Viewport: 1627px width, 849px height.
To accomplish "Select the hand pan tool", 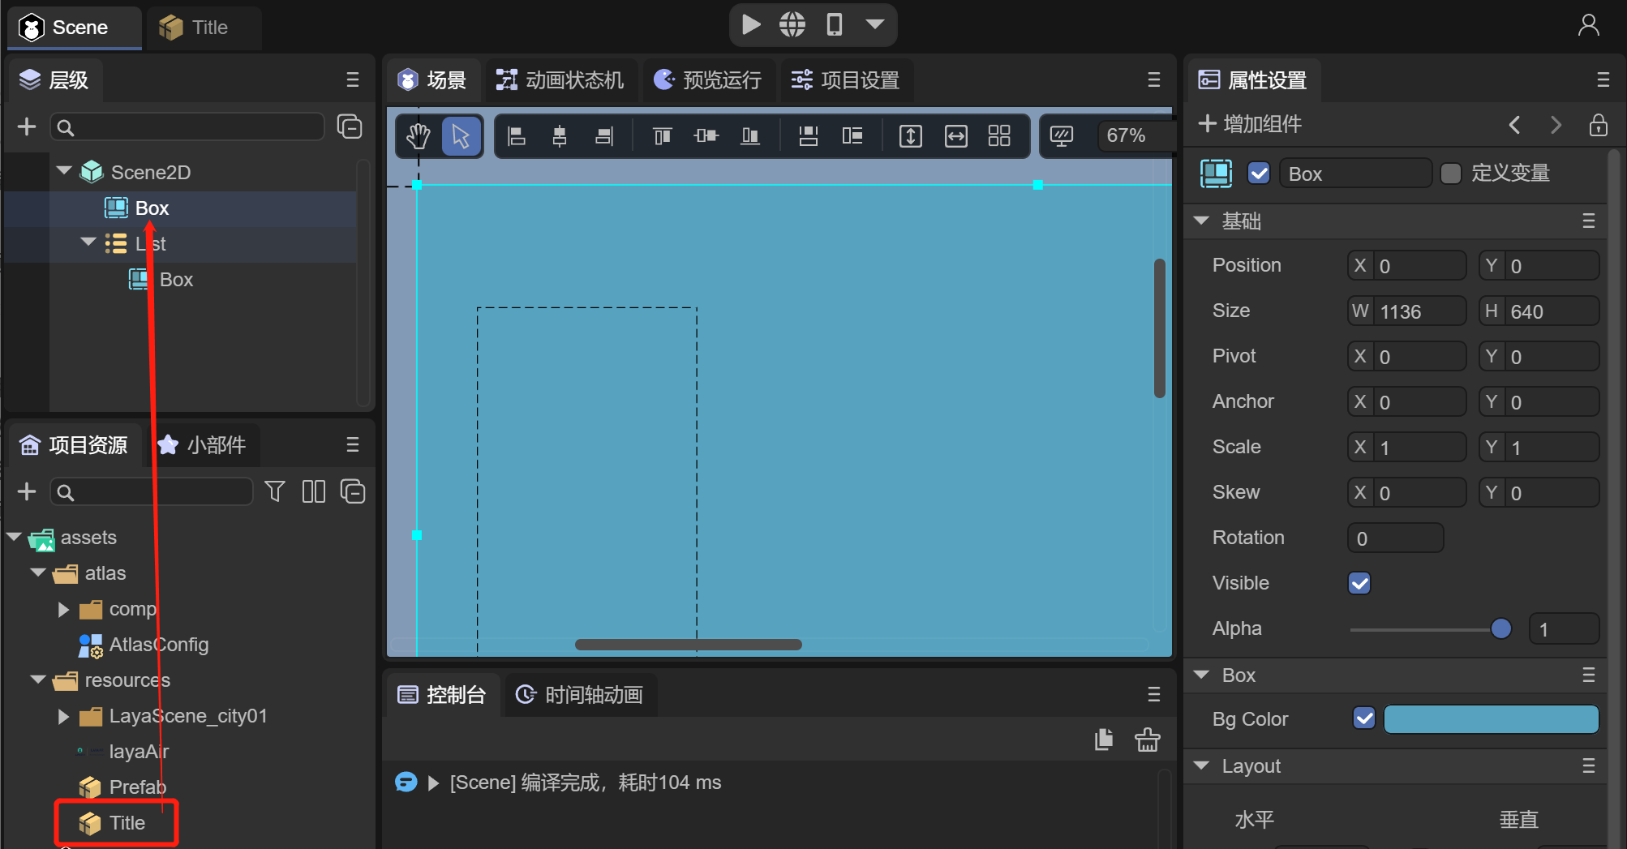I will click(419, 136).
